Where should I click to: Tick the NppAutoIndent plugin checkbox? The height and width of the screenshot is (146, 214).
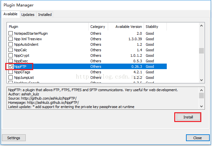11,44
